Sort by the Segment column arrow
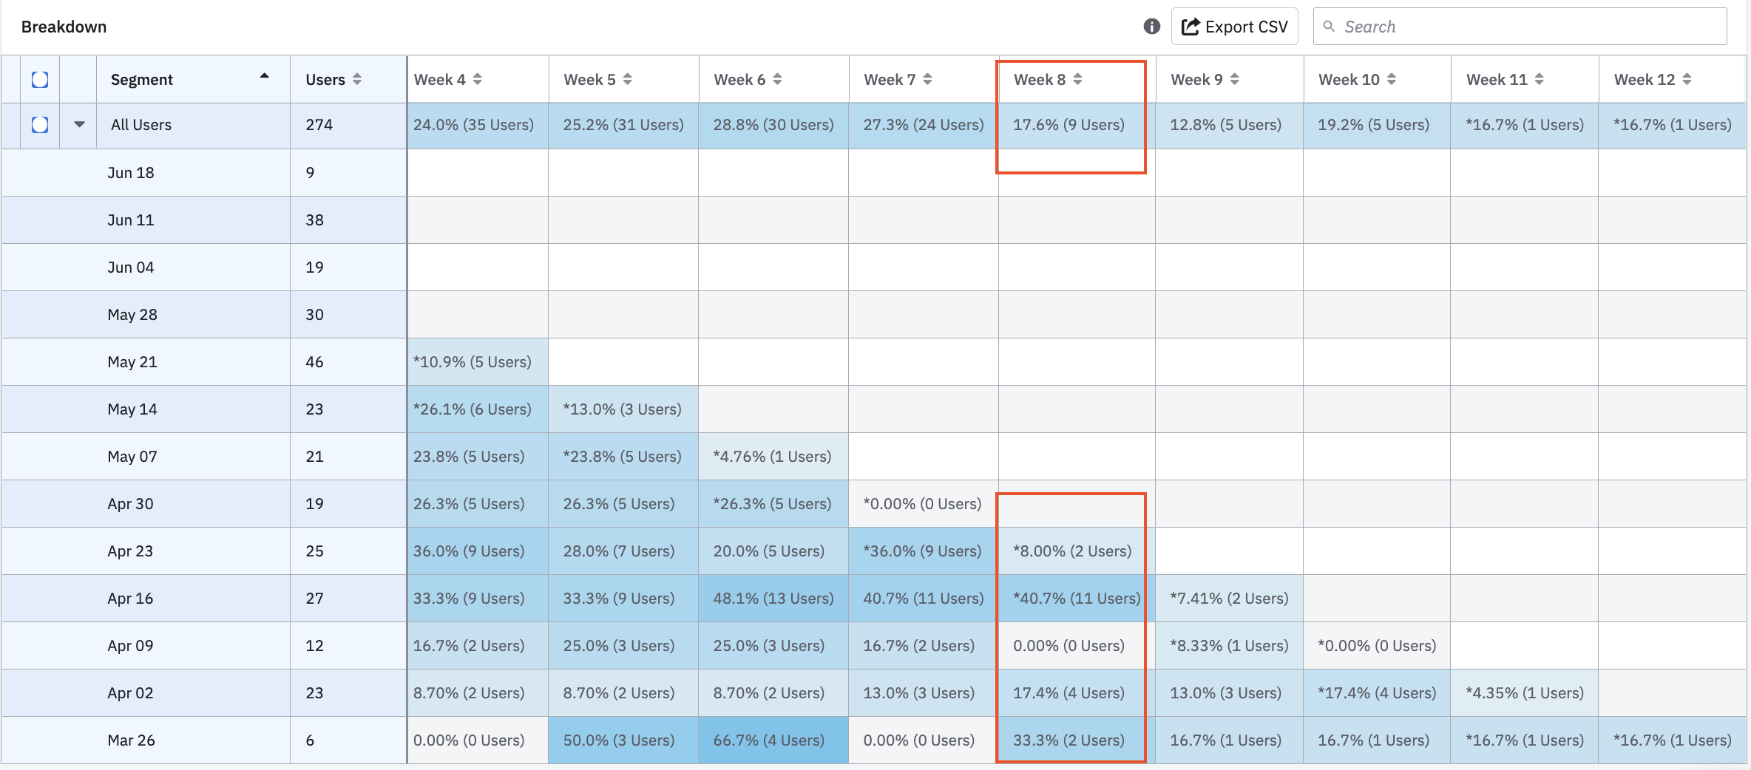 click(x=264, y=76)
